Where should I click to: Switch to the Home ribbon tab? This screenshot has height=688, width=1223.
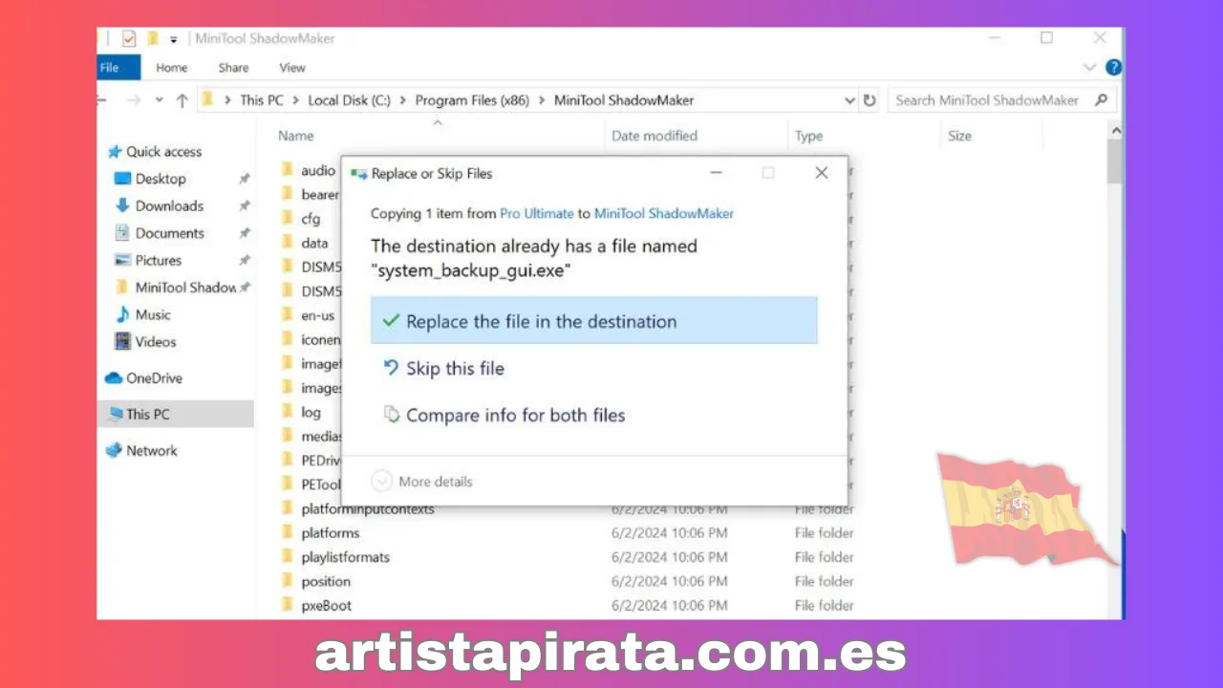pos(172,68)
